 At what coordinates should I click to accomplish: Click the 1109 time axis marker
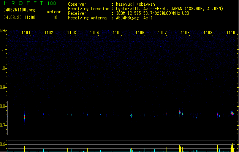[208, 33]
